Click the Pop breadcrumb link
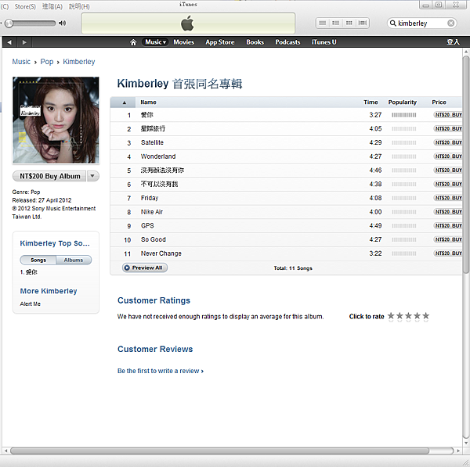470x467 pixels. click(x=47, y=62)
